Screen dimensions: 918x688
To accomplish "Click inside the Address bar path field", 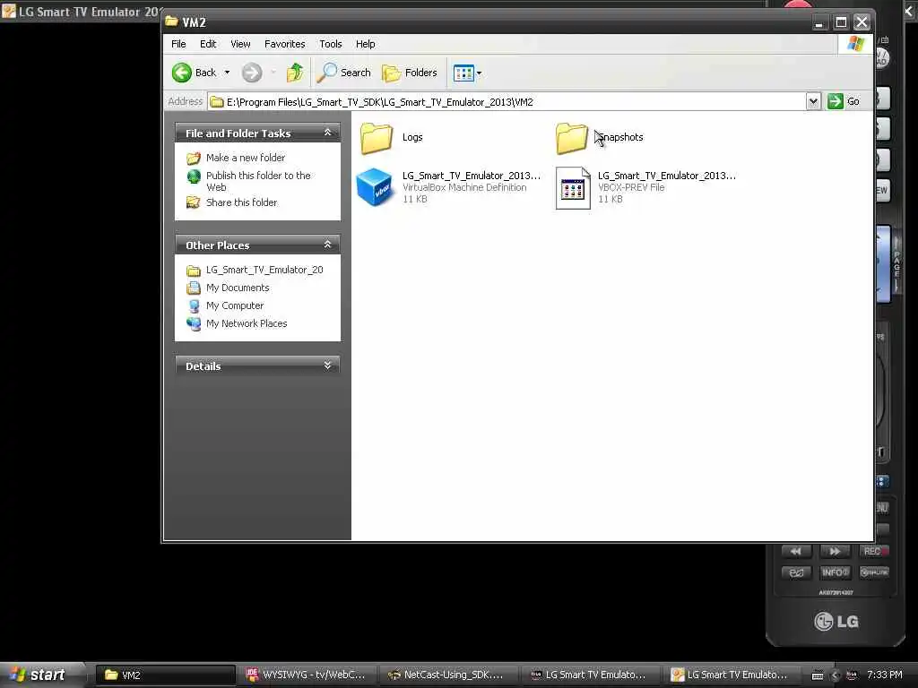I will (x=507, y=102).
